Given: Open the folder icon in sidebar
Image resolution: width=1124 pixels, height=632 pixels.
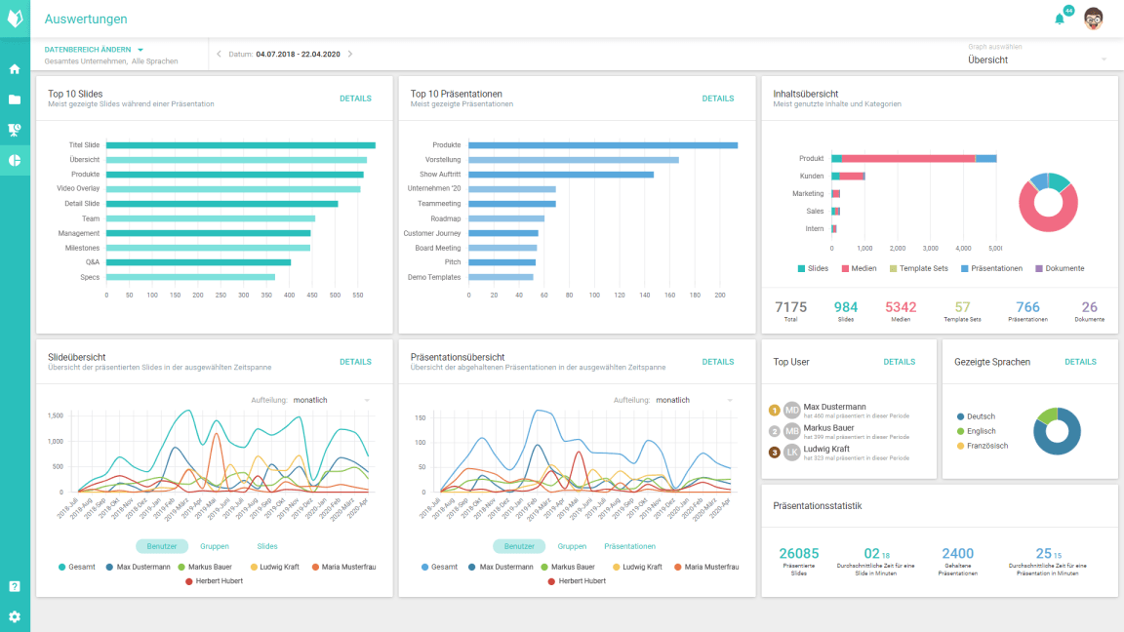Looking at the screenshot, I should 15,99.
